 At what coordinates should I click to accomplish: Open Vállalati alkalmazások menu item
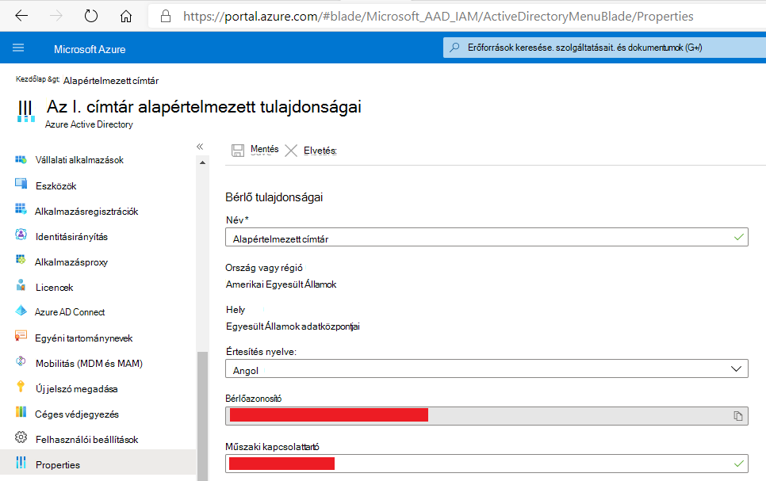pyautogui.click(x=79, y=160)
